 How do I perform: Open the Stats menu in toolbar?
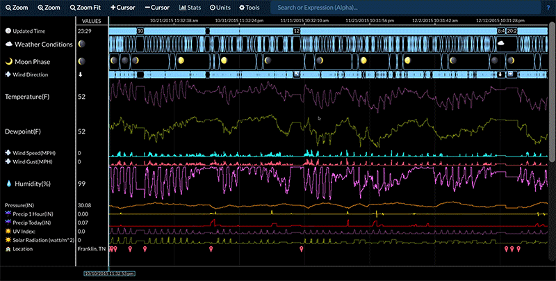pyautogui.click(x=191, y=8)
